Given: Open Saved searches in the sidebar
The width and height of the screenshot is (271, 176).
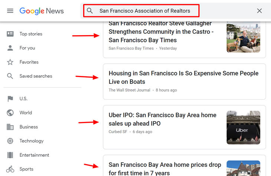Looking at the screenshot, I should 36,76.
